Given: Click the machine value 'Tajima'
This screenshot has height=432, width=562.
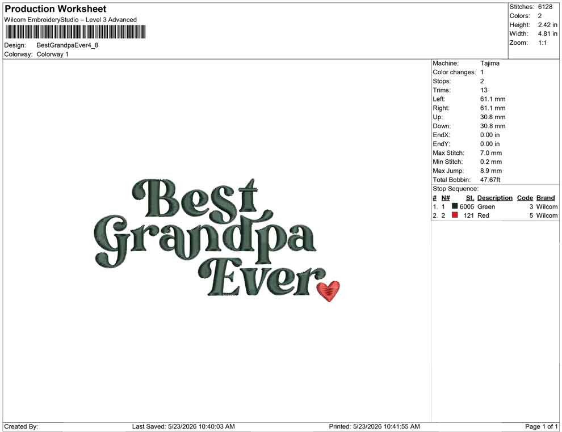Looking at the screenshot, I should [489, 63].
